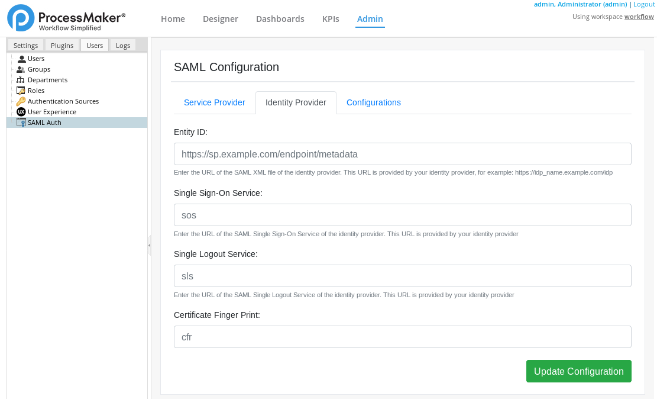This screenshot has width=657, height=399.
Task: Click the Logout link
Action: pyautogui.click(x=643, y=4)
